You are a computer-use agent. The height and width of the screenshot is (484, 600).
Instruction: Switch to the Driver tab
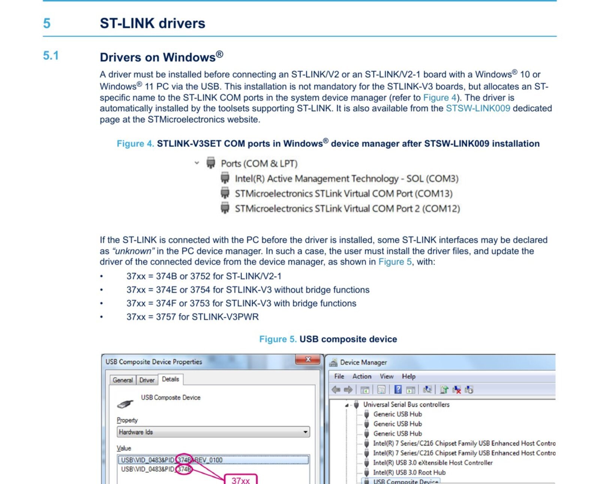click(x=147, y=380)
